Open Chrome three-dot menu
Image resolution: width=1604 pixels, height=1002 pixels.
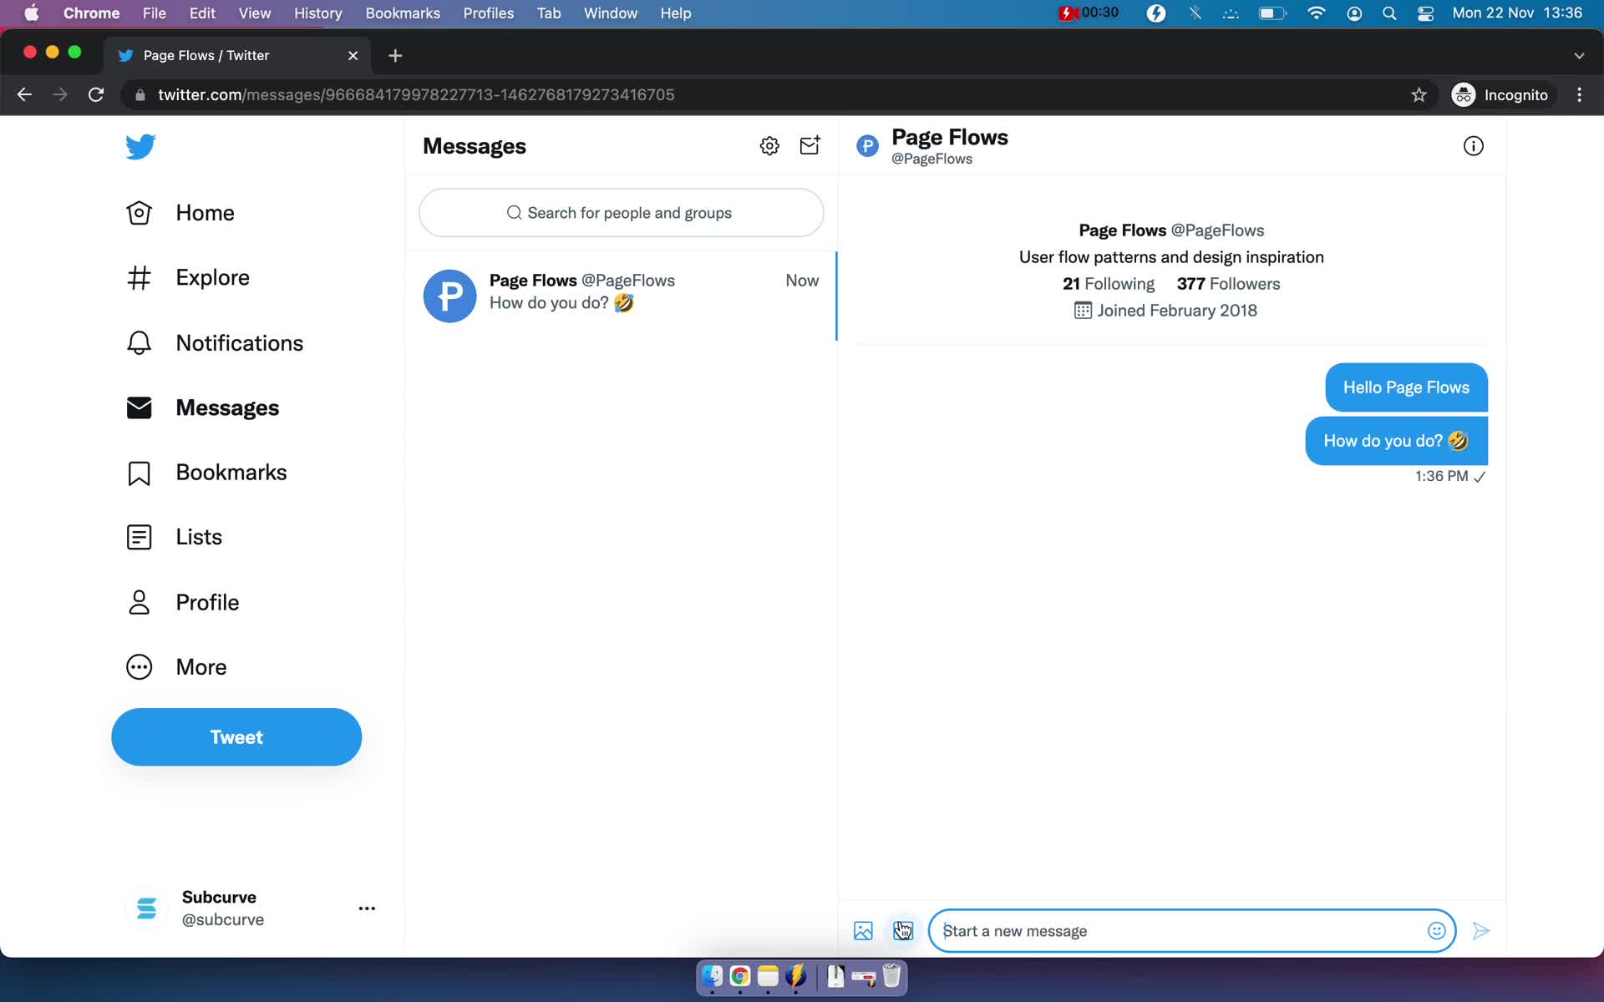1579,94
